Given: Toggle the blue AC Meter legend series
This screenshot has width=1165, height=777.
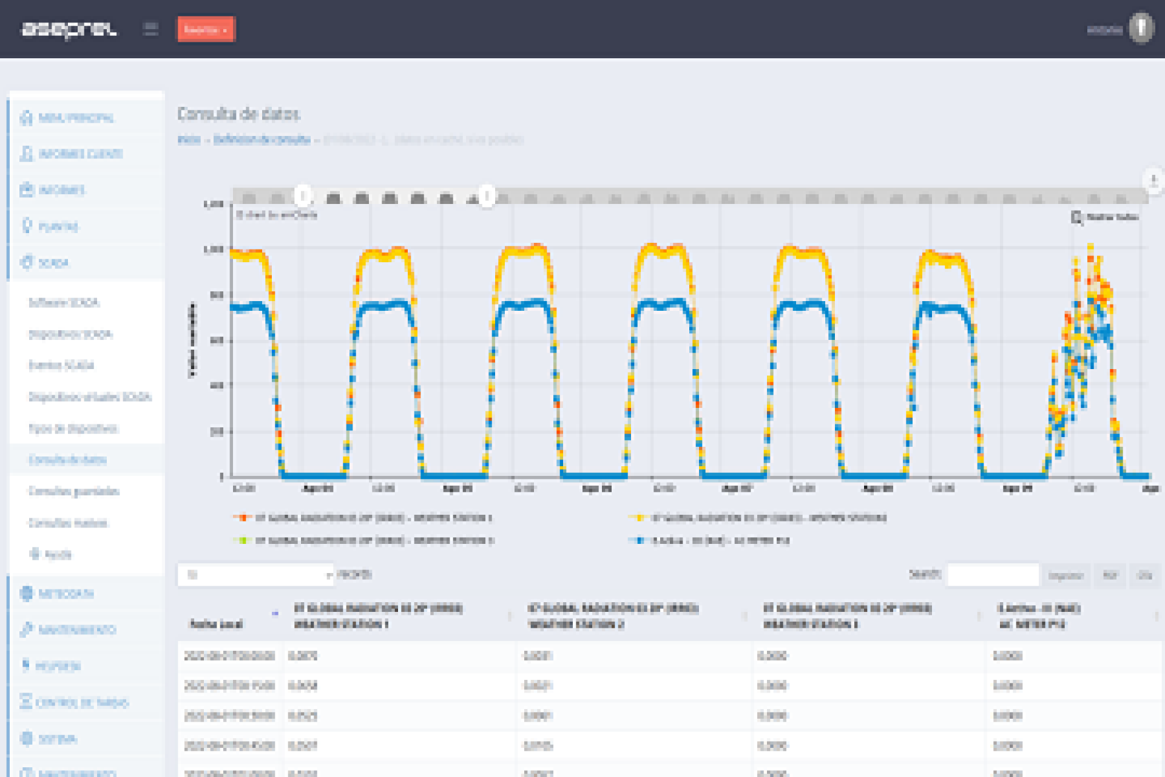Looking at the screenshot, I should 710,540.
